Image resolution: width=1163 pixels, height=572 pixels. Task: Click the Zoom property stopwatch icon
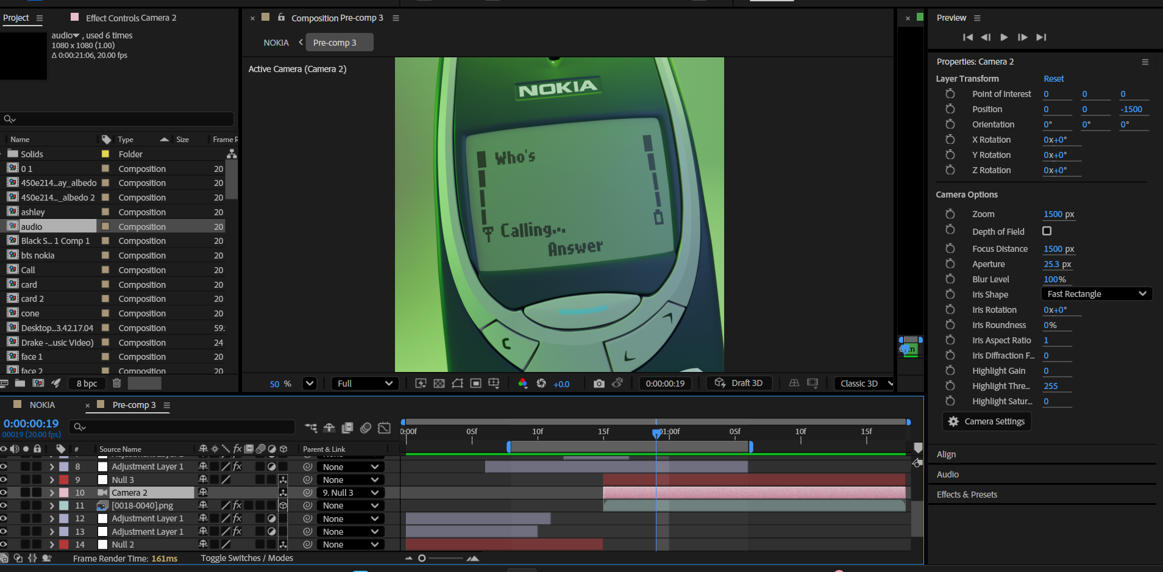pos(950,214)
